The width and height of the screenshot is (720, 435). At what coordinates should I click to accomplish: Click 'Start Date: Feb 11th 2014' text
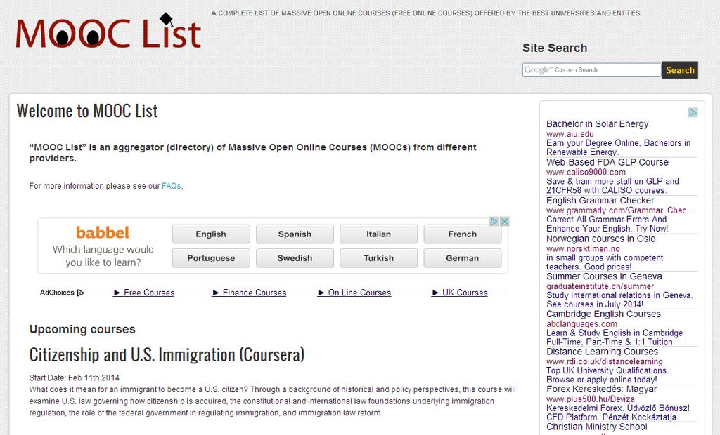pos(75,377)
